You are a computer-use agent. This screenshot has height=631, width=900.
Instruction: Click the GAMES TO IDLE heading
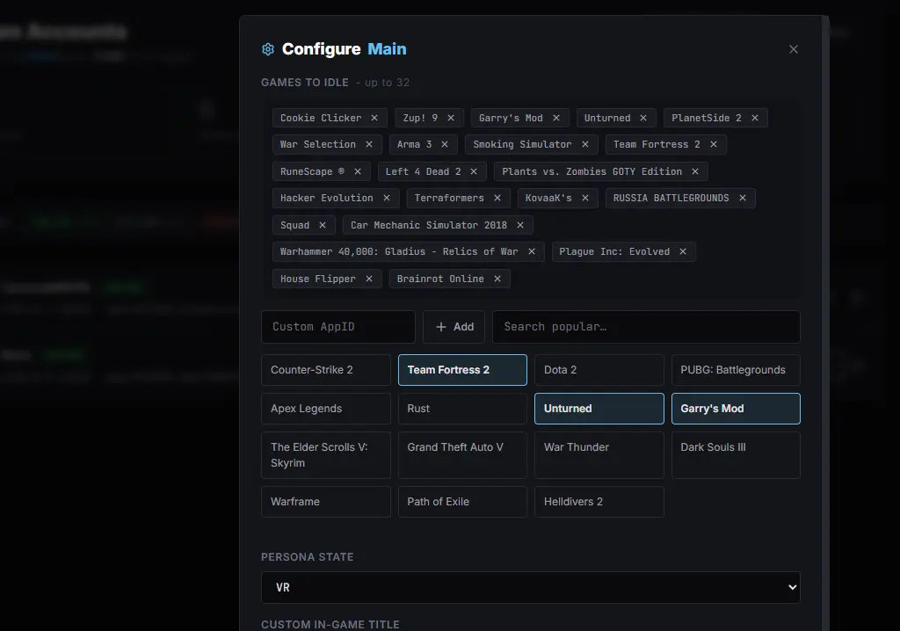[x=305, y=82]
